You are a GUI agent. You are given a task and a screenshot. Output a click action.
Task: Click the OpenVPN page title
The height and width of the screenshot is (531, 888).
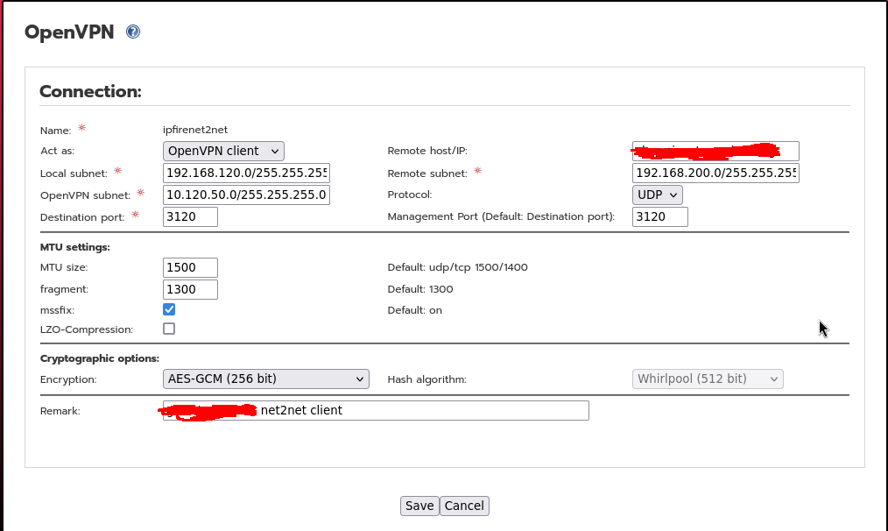69,32
